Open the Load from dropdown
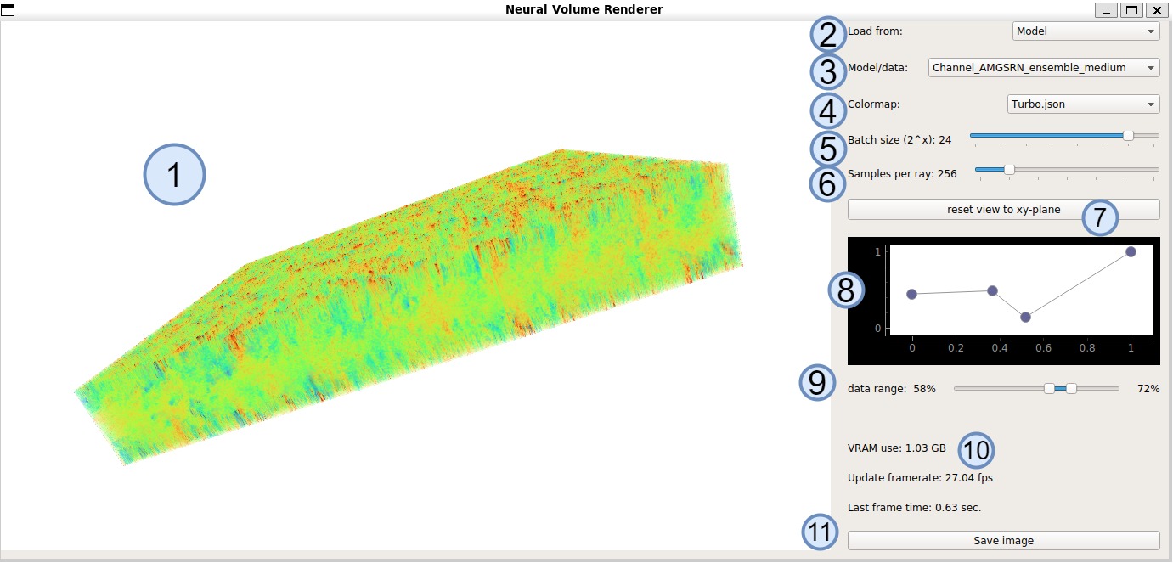The width and height of the screenshot is (1173, 563). point(1086,31)
